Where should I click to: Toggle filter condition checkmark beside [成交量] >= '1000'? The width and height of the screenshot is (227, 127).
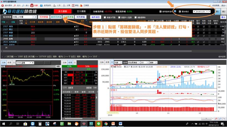(x=5, y=57)
